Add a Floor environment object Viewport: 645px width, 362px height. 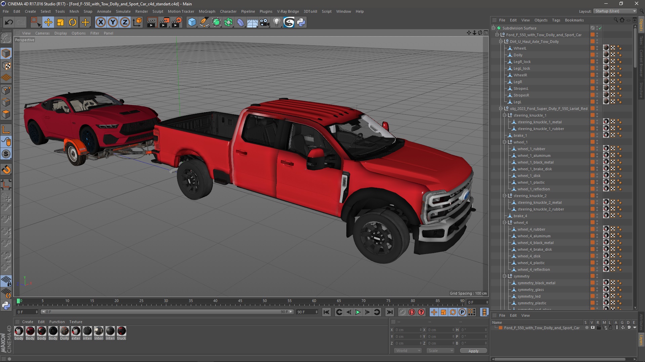click(x=252, y=22)
